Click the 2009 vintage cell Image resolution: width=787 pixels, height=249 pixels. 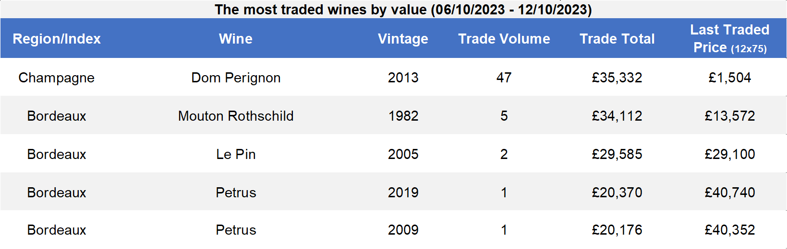click(403, 230)
